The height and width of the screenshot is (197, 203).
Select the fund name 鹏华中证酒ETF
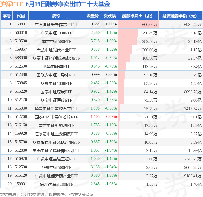(56, 67)
